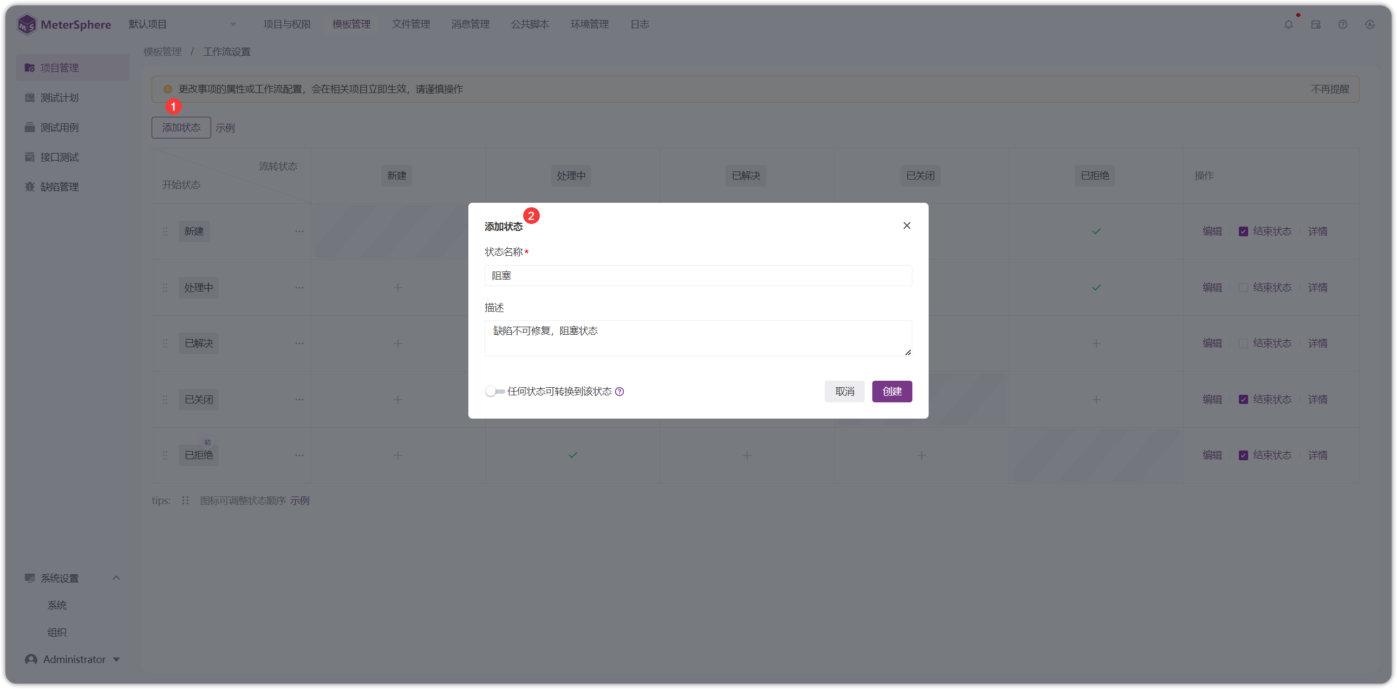Image resolution: width=1397 pixels, height=689 pixels.
Task: Uncheck 结束状态 for 已拒绝 row
Action: (x=1244, y=455)
